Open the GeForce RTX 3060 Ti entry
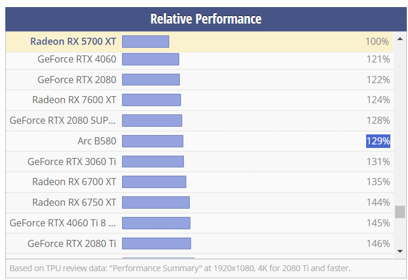This screenshot has width=408, height=280. coord(72,162)
